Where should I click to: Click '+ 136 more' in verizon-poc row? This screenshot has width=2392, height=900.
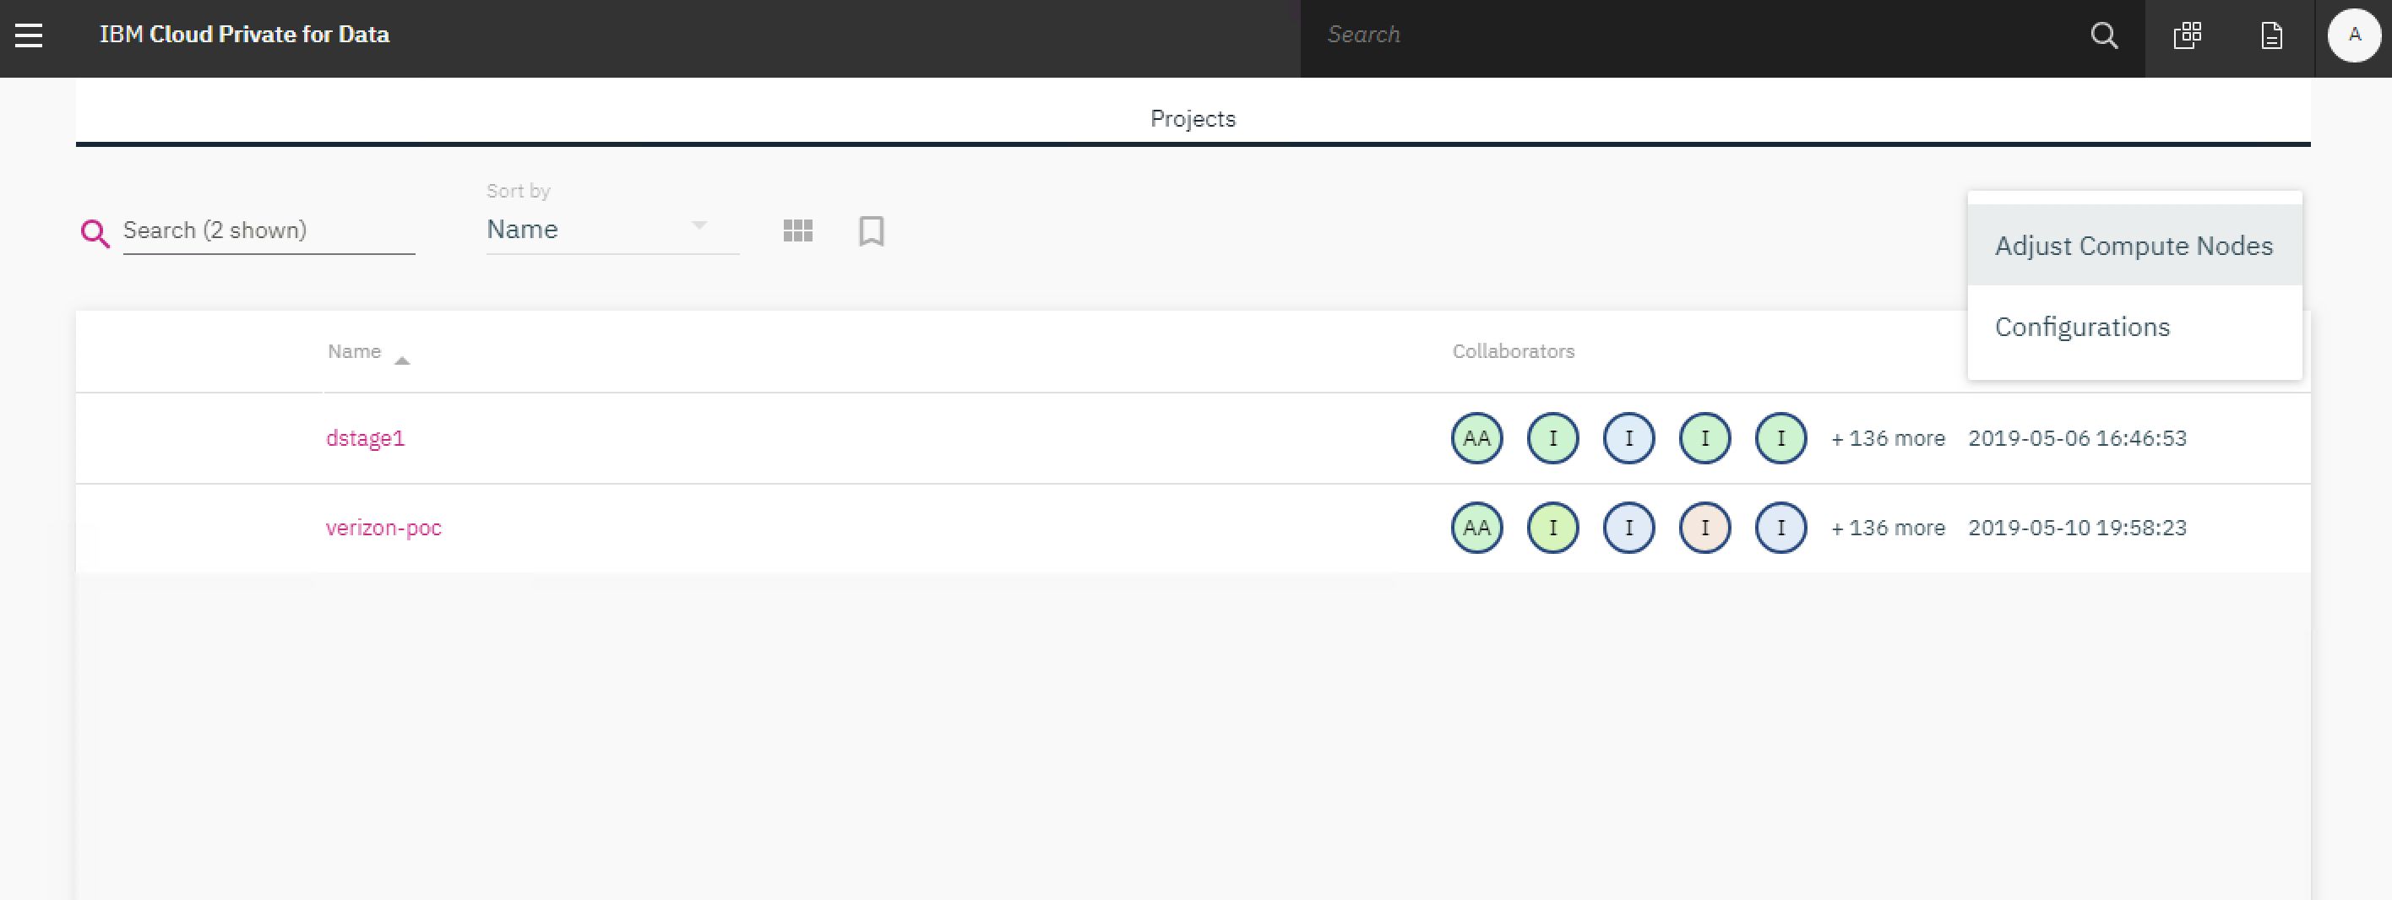pos(1887,527)
